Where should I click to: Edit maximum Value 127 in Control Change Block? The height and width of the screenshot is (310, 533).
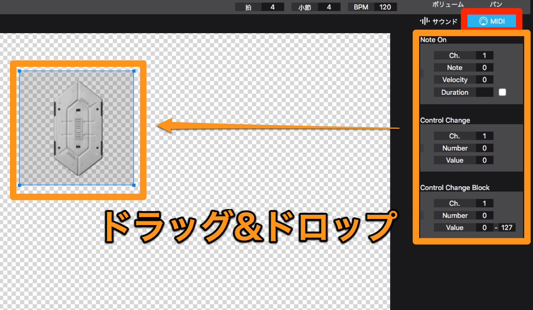(x=507, y=228)
